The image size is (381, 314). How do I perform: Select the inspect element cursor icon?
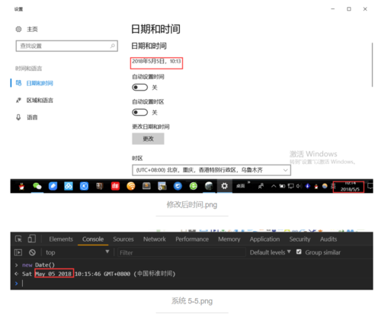click(x=18, y=239)
